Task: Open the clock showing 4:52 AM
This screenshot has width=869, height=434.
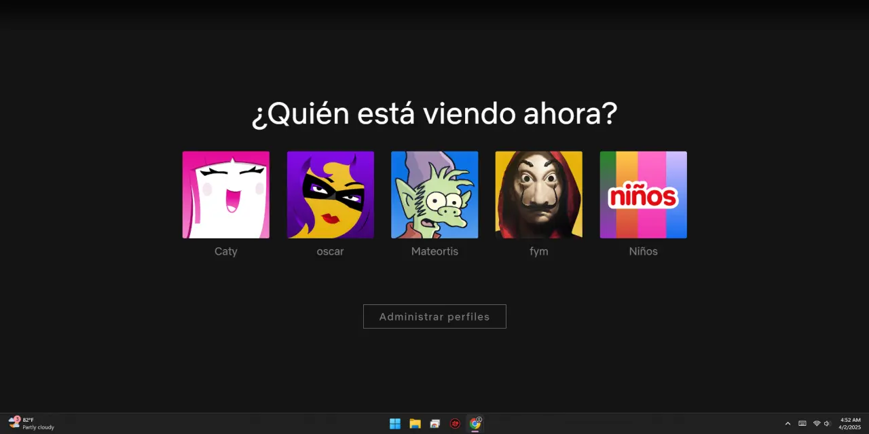Action: tap(850, 424)
